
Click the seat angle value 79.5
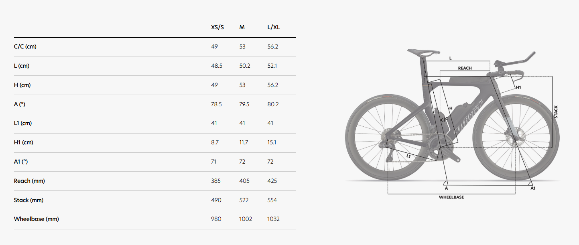point(244,104)
